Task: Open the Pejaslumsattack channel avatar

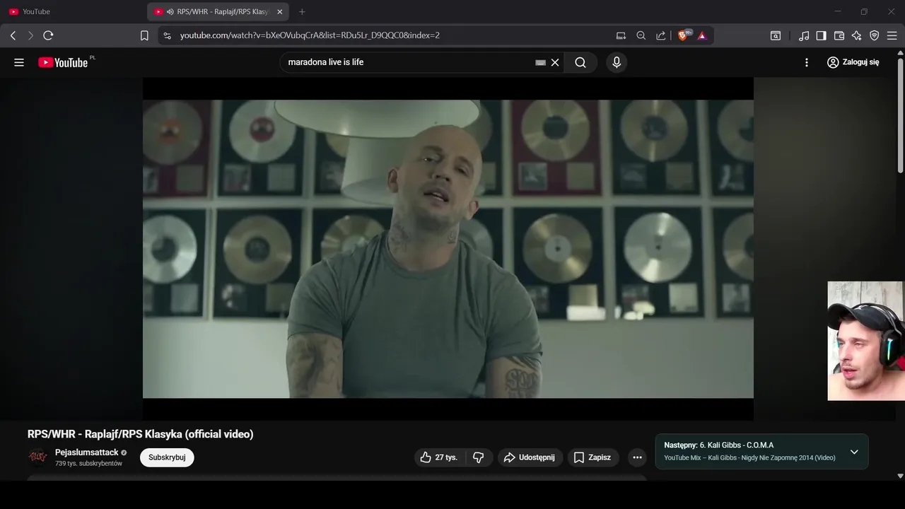Action: [37, 457]
